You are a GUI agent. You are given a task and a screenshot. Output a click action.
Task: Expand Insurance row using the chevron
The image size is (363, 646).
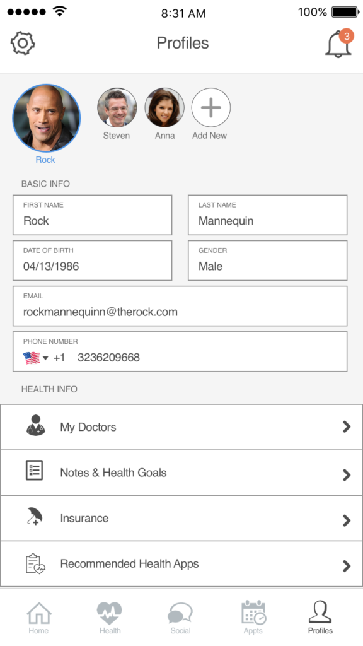[x=347, y=520]
